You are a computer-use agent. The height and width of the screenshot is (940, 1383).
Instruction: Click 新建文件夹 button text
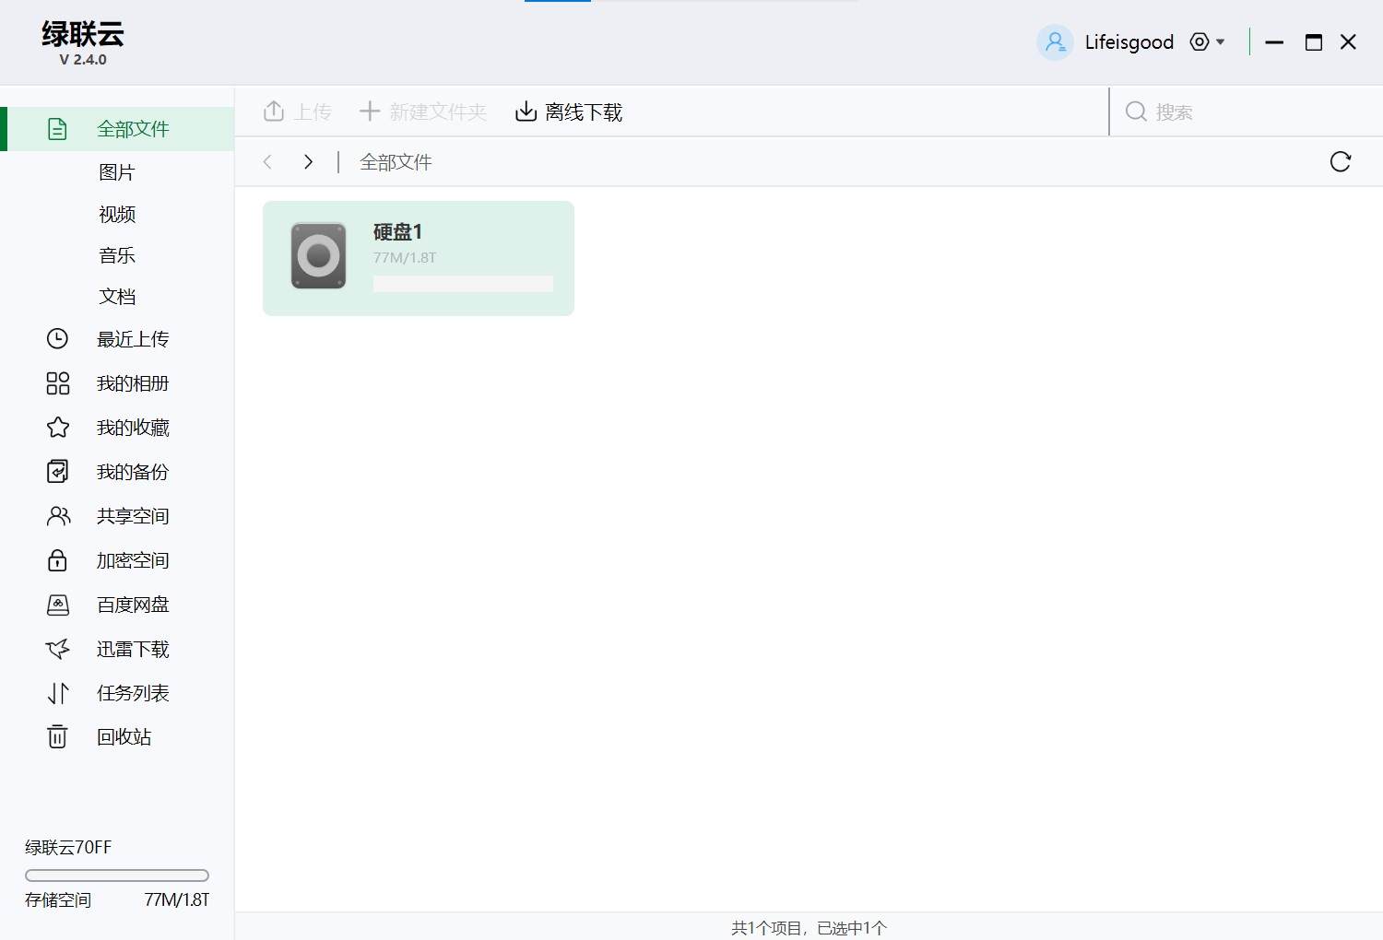point(438,112)
